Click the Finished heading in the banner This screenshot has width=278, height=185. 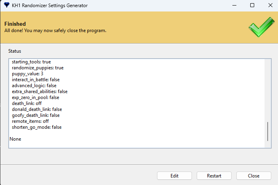(15, 24)
